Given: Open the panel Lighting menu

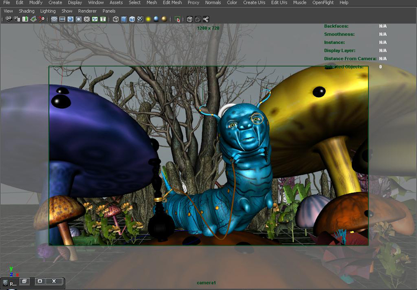Looking at the screenshot, I should pyautogui.click(x=48, y=11).
